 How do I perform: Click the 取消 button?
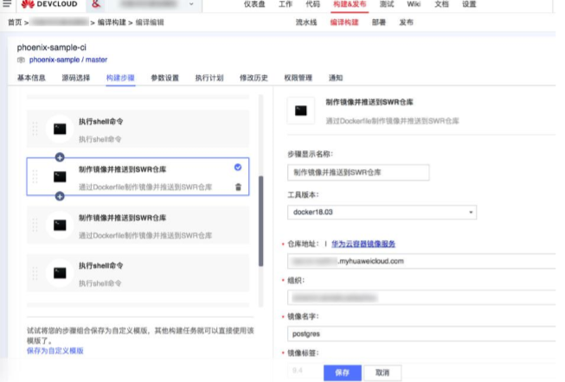tap(382, 372)
